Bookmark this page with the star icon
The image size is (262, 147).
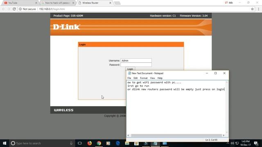pyautogui.click(x=252, y=9)
